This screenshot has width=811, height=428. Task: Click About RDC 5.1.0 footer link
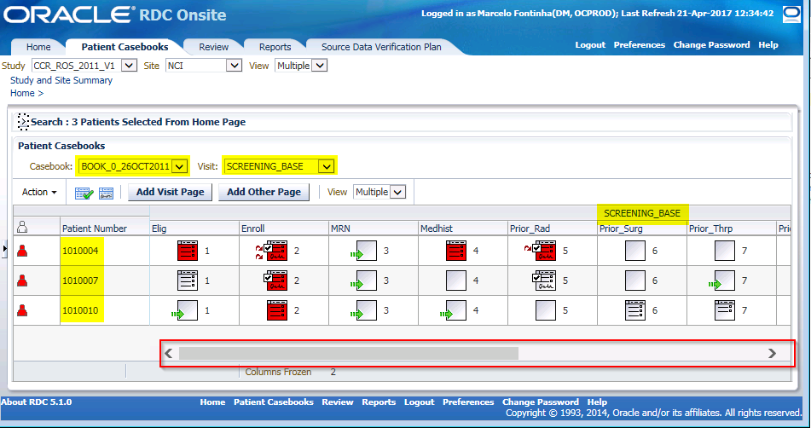[36, 402]
